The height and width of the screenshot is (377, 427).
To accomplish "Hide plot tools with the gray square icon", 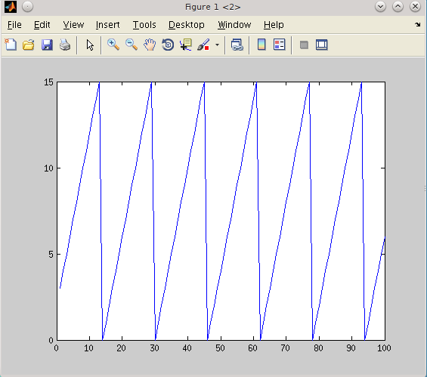I will [304, 45].
